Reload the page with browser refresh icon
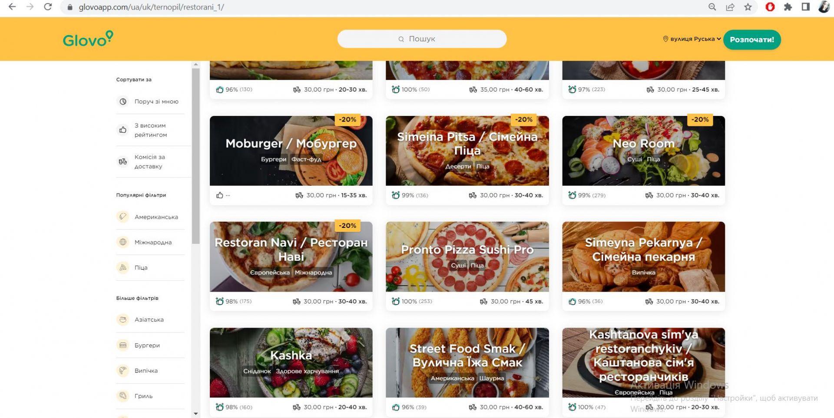Image resolution: width=834 pixels, height=418 pixels. (48, 7)
